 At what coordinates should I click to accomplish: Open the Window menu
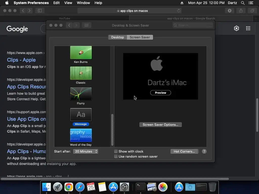click(x=83, y=3)
